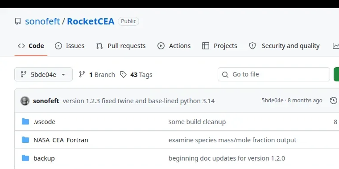The height and width of the screenshot is (169, 339).
Task: Open the NASA_CEA_Fortran folder
Action: 61,140
